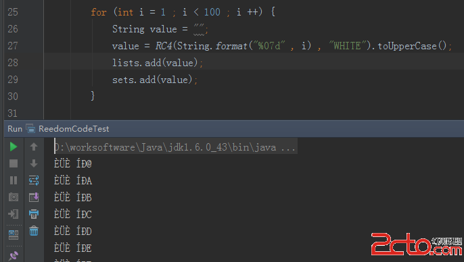464x262 pixels.
Task: Click line number 26 in gutter
Action: [x=13, y=29]
